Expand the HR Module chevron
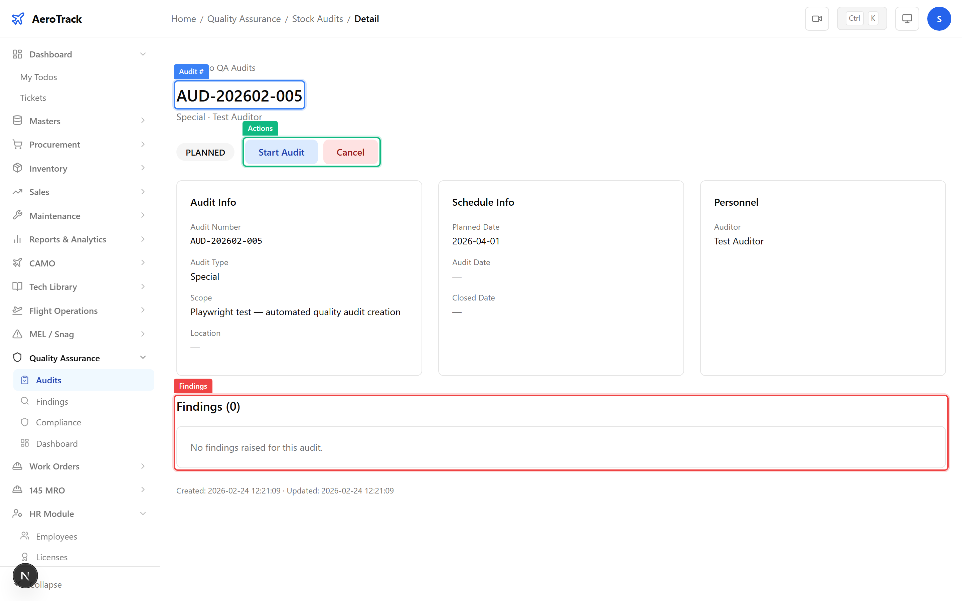 click(143, 514)
